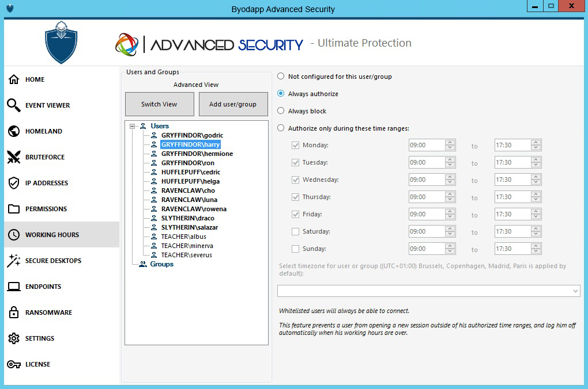This screenshot has width=588, height=389.
Task: Increase Monday start time with up arrow
Action: [x=450, y=143]
